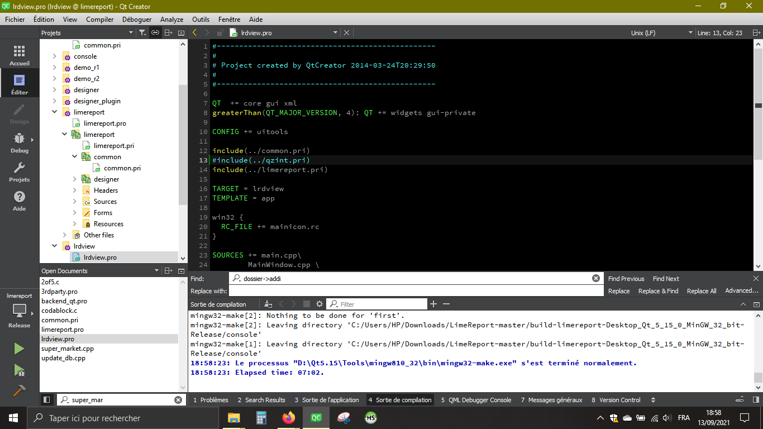Screen dimensions: 763x429
Task: Click the Replace with input field
Action: point(391,291)
